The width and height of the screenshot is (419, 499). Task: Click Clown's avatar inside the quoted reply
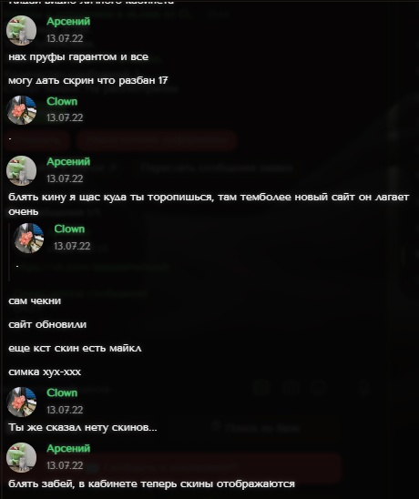click(28, 238)
